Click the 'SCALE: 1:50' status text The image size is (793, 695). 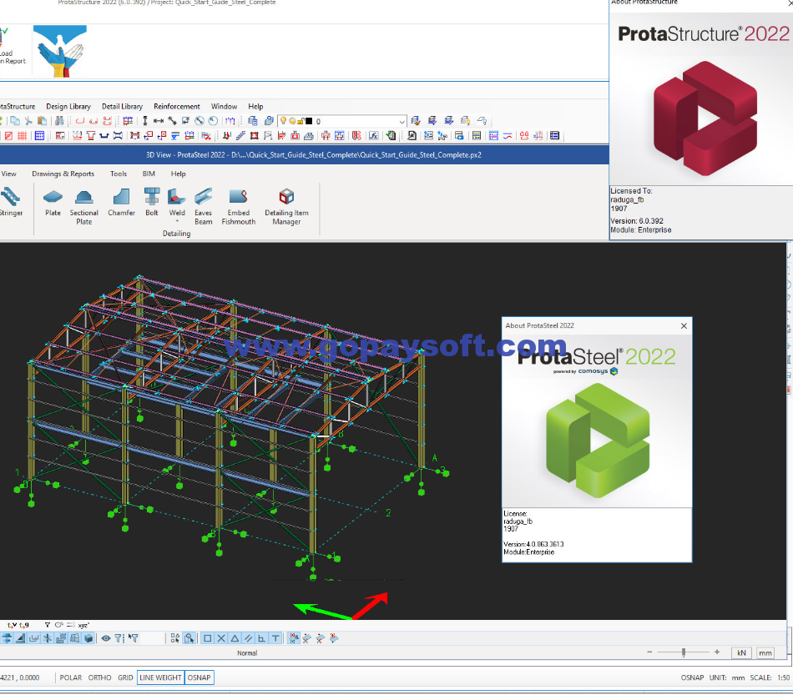click(x=770, y=677)
